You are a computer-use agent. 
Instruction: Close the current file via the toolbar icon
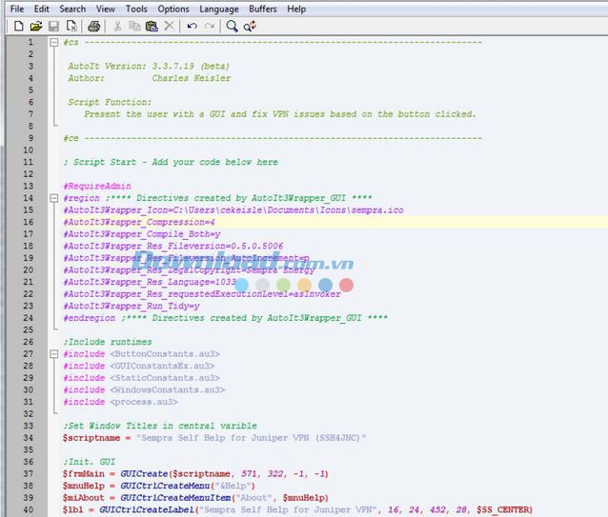click(x=71, y=27)
